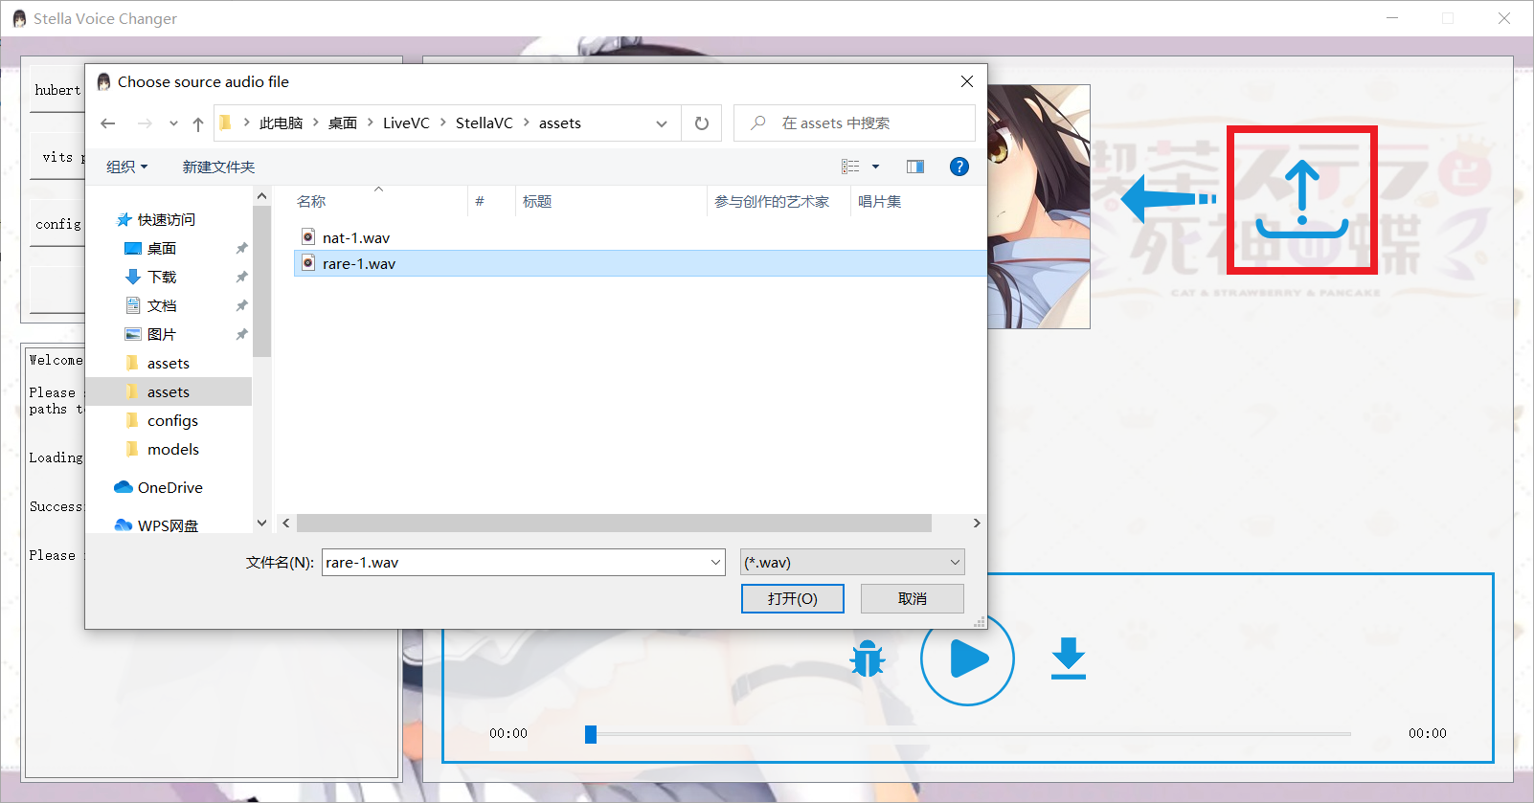Expand the 文件名 dropdown arrow
1534x803 pixels.
(x=715, y=563)
